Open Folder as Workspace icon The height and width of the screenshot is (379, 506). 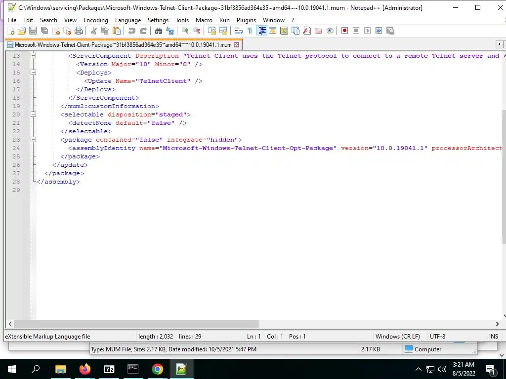[x=318, y=31]
